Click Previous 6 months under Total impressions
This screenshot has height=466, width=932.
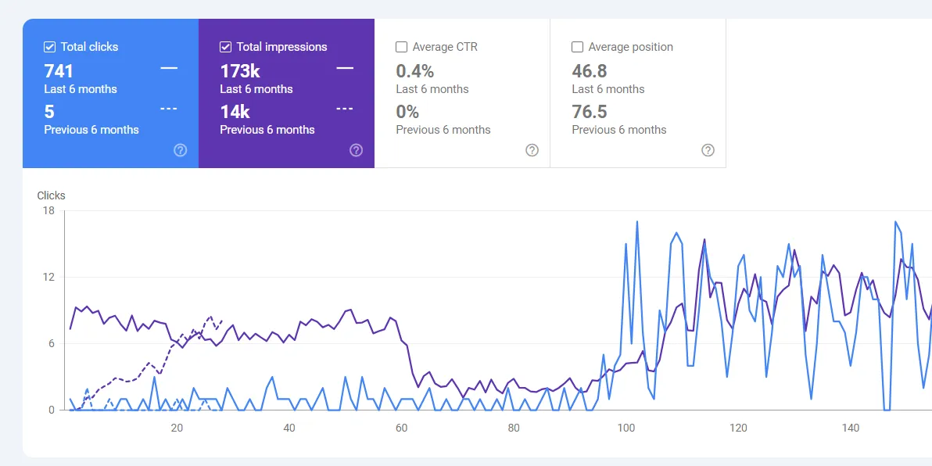(x=267, y=130)
